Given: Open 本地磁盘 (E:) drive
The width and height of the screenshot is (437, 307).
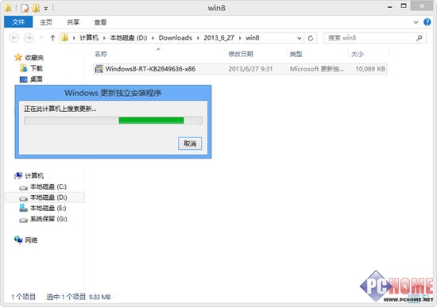Looking at the screenshot, I should pos(48,208).
